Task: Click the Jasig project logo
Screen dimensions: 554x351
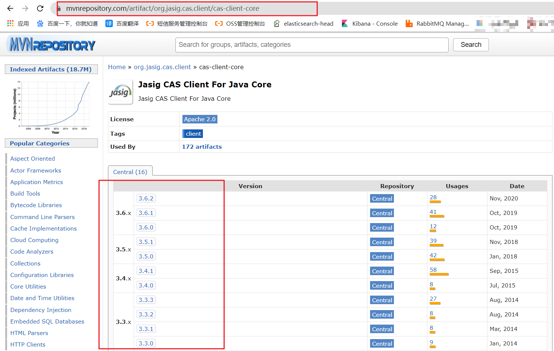Action: pos(120,92)
